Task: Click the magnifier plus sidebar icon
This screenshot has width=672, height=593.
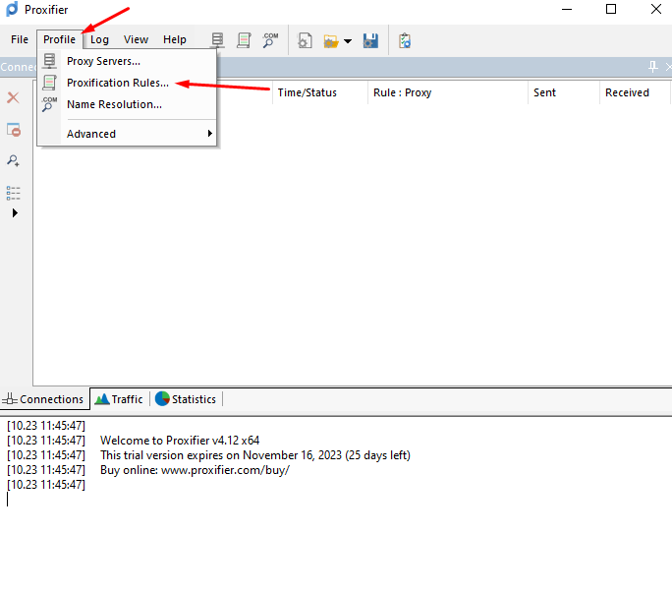Action: click(14, 161)
